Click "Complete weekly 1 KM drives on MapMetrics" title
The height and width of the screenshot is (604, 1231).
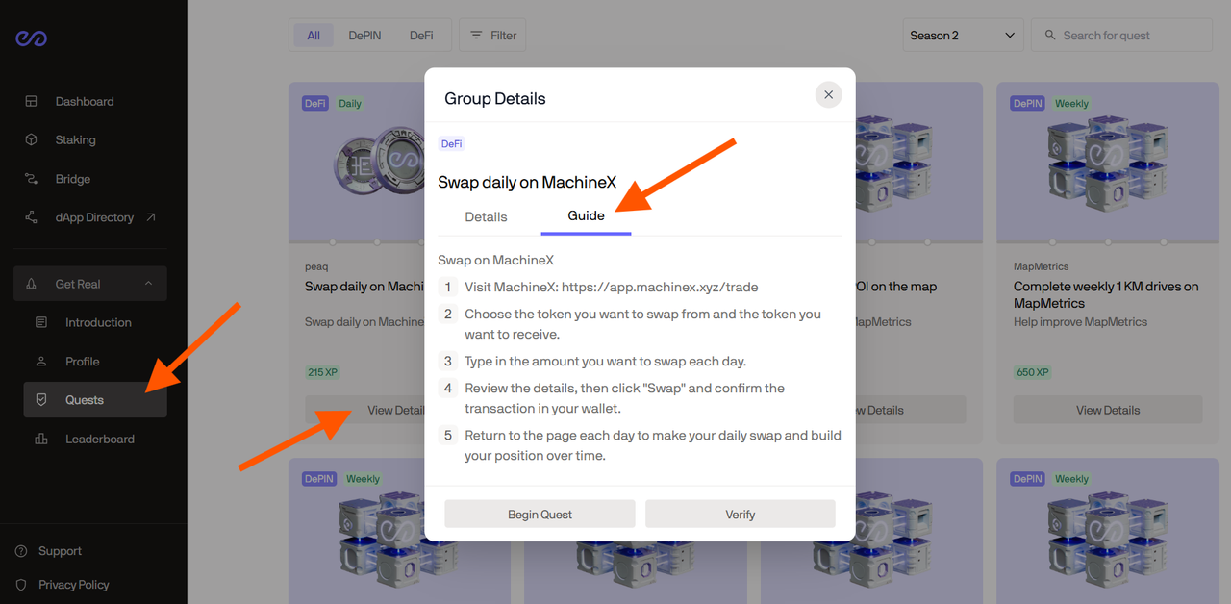point(1106,294)
